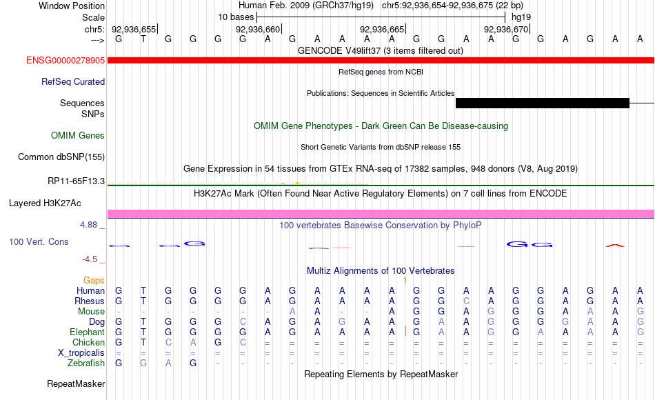Click the Rhesus species row label
Viewport: 655px width, 400px height.
pos(90,301)
